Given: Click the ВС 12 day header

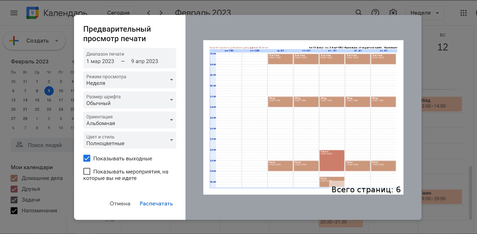Looking at the screenshot, I should [443, 43].
